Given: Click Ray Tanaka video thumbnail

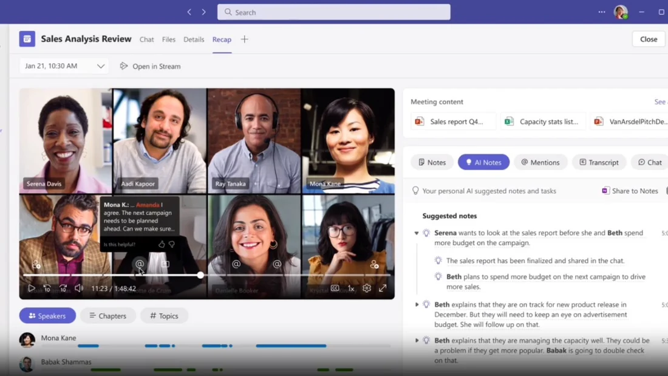Looking at the screenshot, I should tap(254, 141).
